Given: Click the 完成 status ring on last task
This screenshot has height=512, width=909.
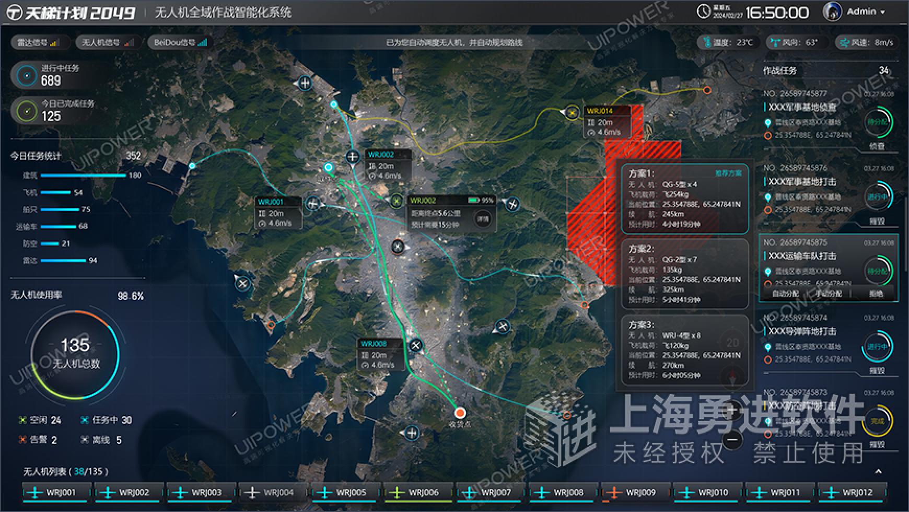Looking at the screenshot, I should [877, 421].
